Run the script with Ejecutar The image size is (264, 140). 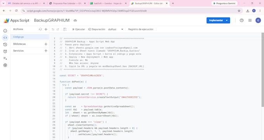(x=79, y=29)
